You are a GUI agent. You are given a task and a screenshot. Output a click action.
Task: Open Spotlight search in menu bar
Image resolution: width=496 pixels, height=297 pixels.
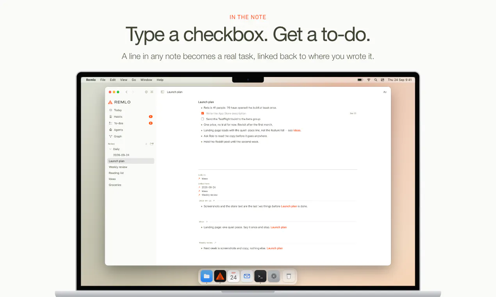[376, 80]
